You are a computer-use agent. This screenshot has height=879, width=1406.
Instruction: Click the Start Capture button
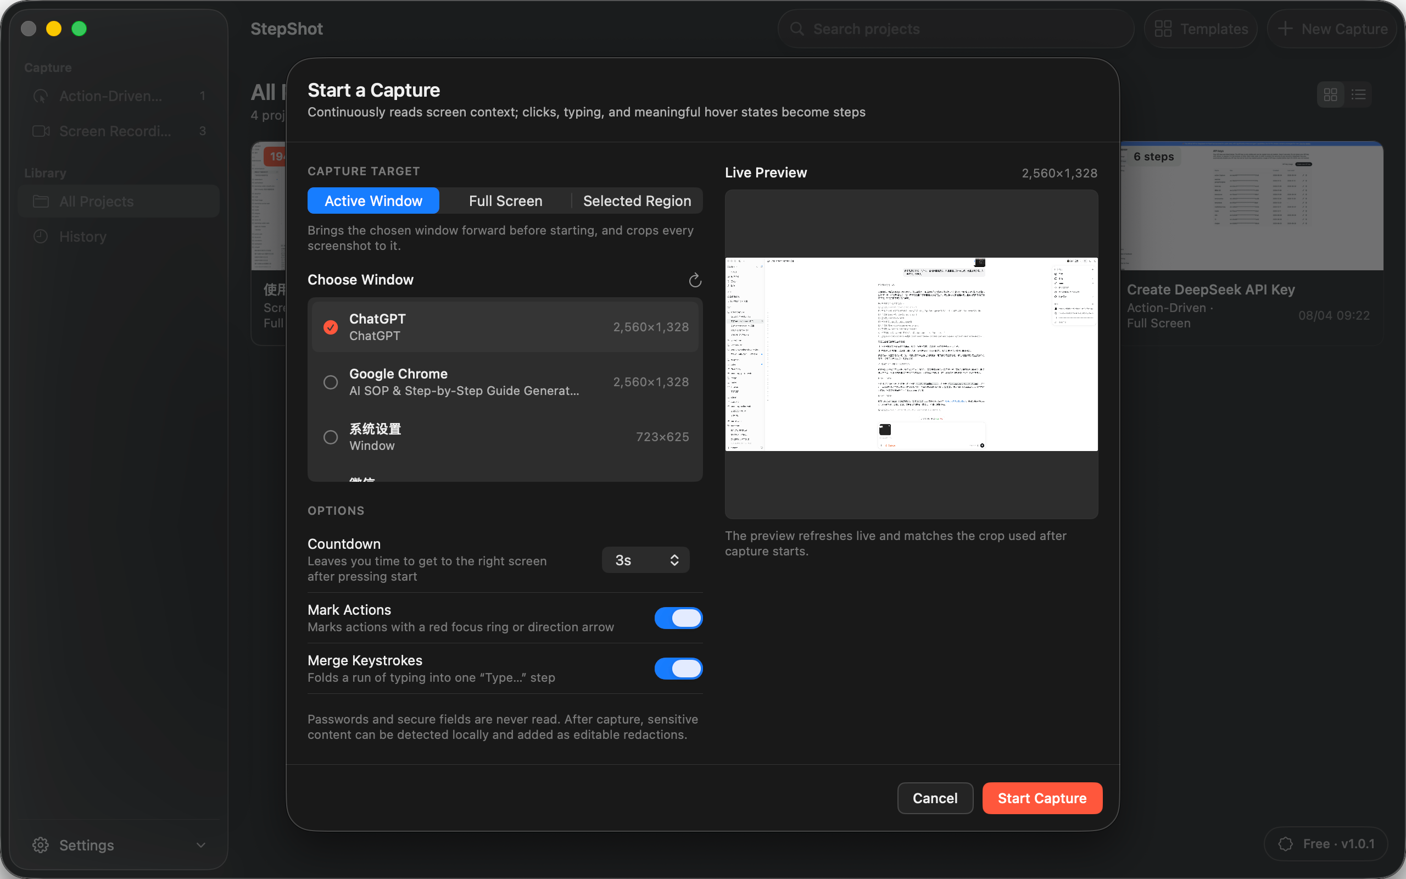pyautogui.click(x=1042, y=798)
